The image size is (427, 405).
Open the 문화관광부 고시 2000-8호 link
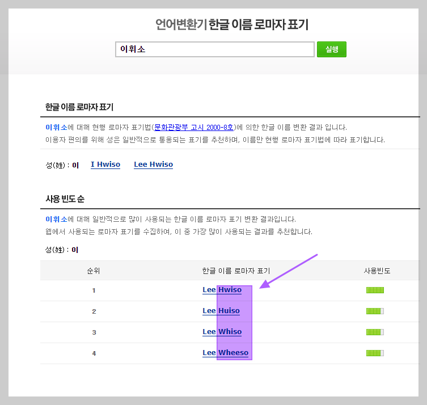[193, 127]
